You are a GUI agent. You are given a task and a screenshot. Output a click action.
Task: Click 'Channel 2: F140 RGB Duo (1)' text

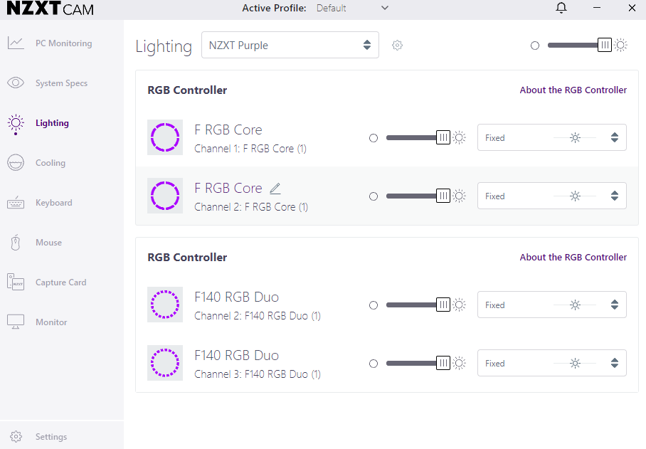point(257,316)
